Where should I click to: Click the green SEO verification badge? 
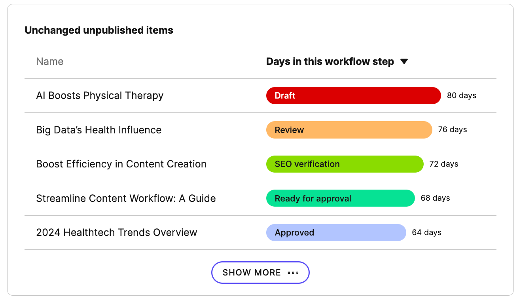[x=345, y=164]
